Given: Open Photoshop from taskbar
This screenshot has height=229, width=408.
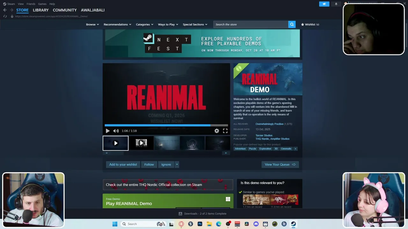Looking at the screenshot, I should pyautogui.click(x=200, y=224).
